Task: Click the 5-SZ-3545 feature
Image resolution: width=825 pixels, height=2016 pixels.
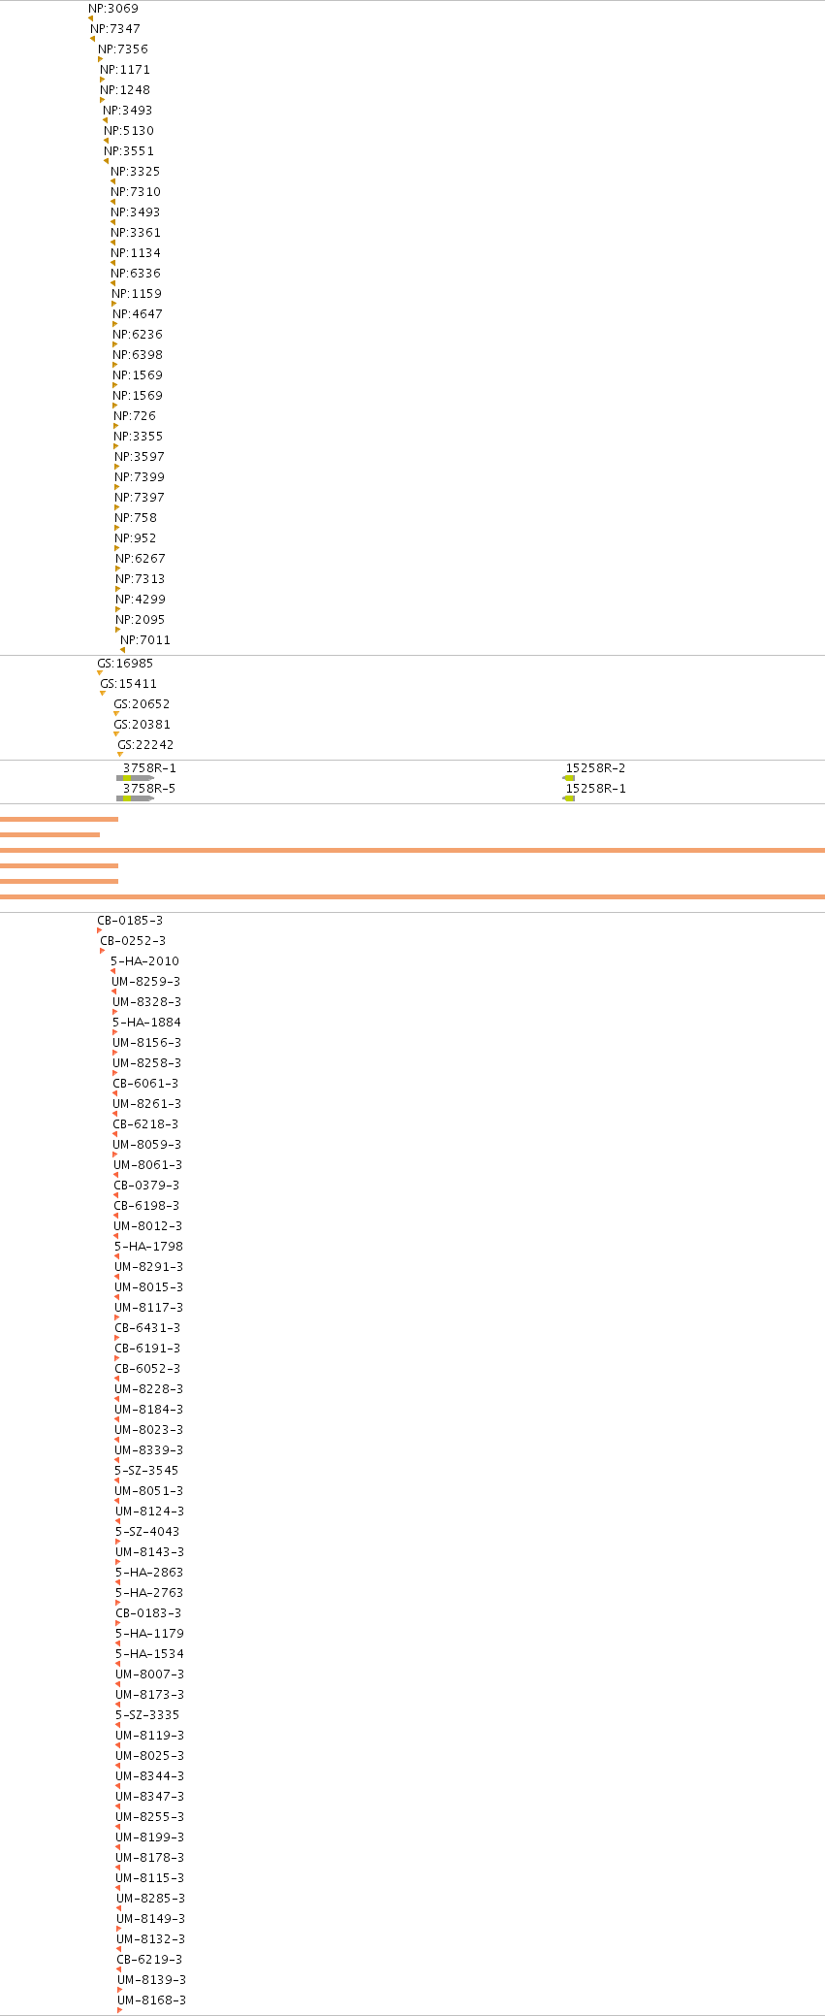Action: pos(146,1471)
